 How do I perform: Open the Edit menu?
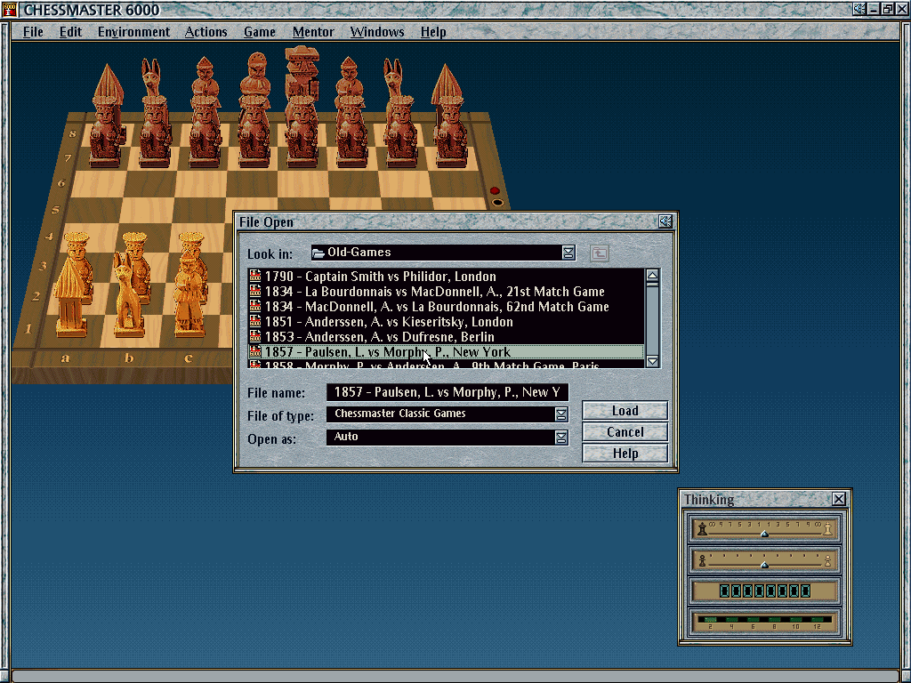(70, 32)
